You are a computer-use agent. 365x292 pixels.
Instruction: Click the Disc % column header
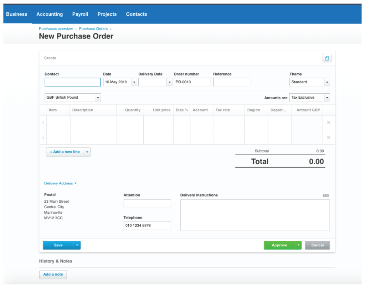[x=182, y=110]
